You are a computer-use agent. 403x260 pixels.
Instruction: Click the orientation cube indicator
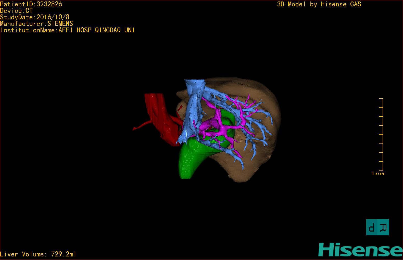tap(378, 227)
